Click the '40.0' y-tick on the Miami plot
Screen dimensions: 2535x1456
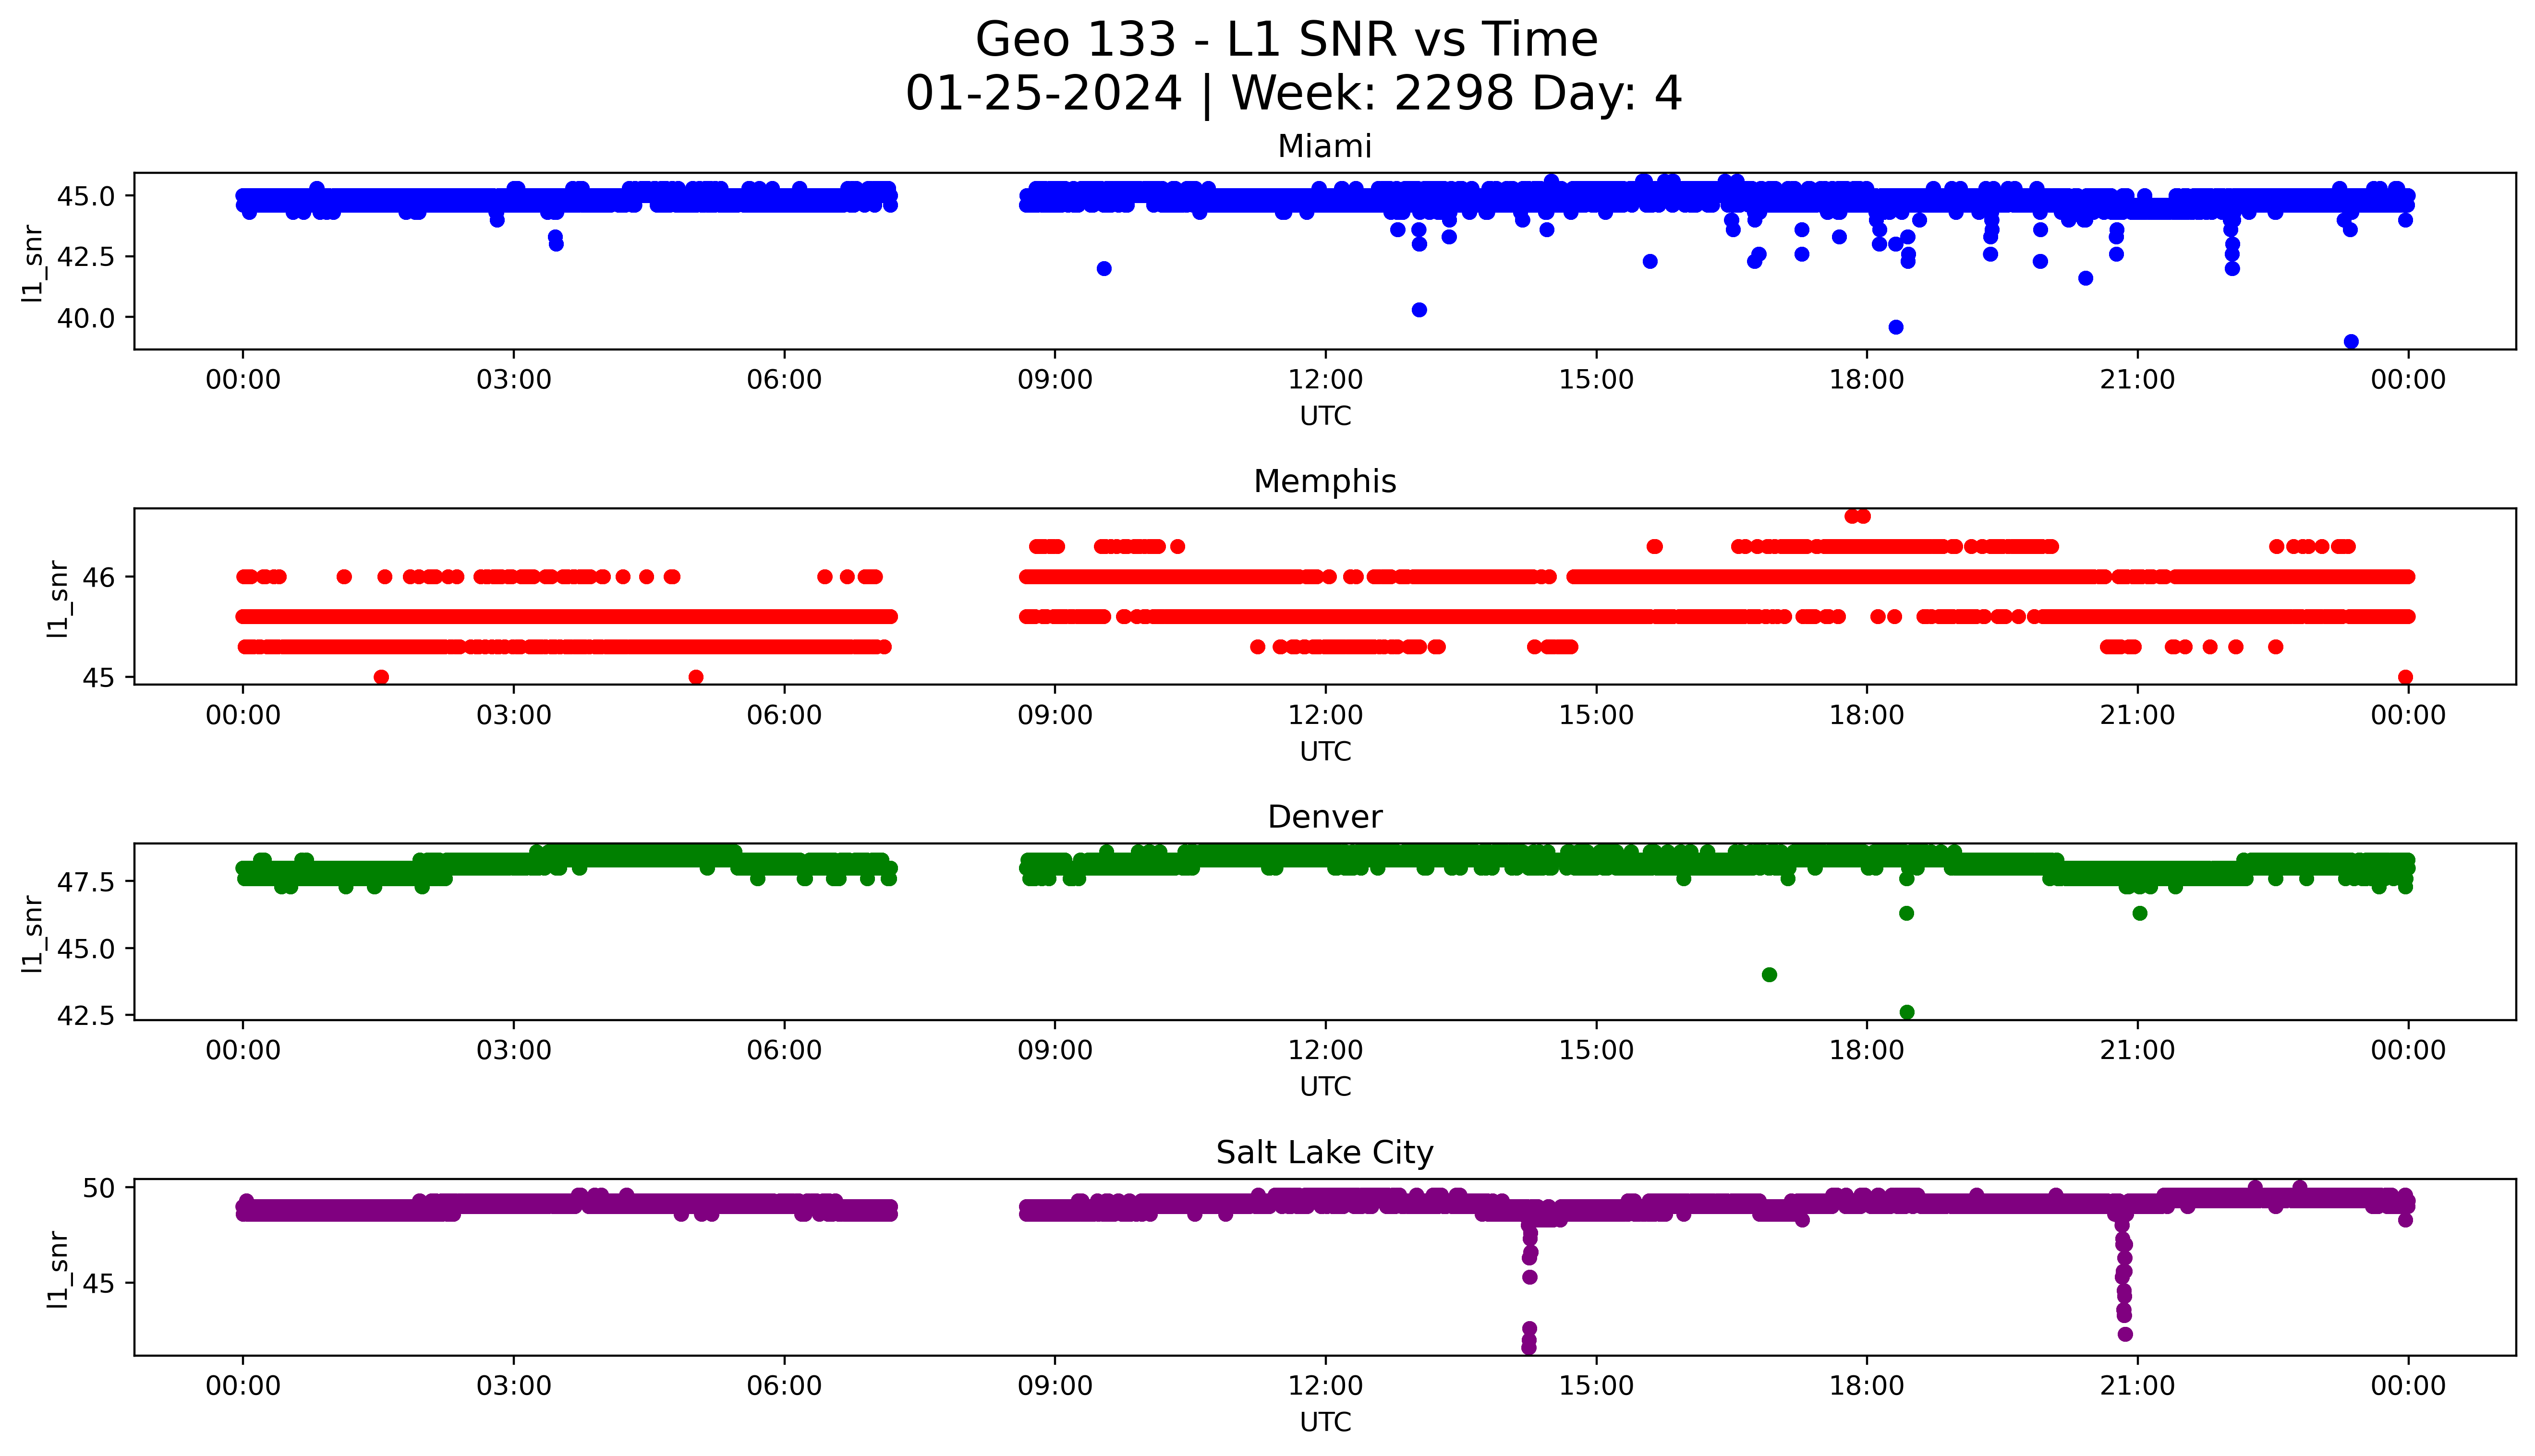click(x=87, y=318)
